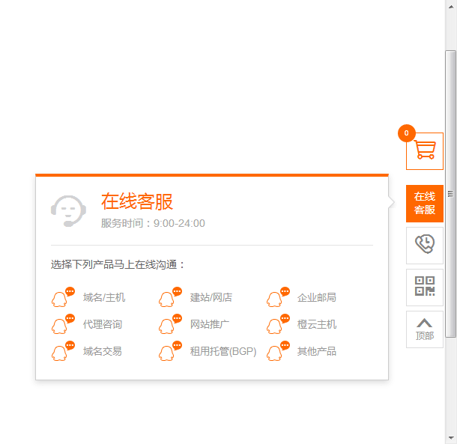
Task: Open the shopping cart icon
Action: point(425,151)
